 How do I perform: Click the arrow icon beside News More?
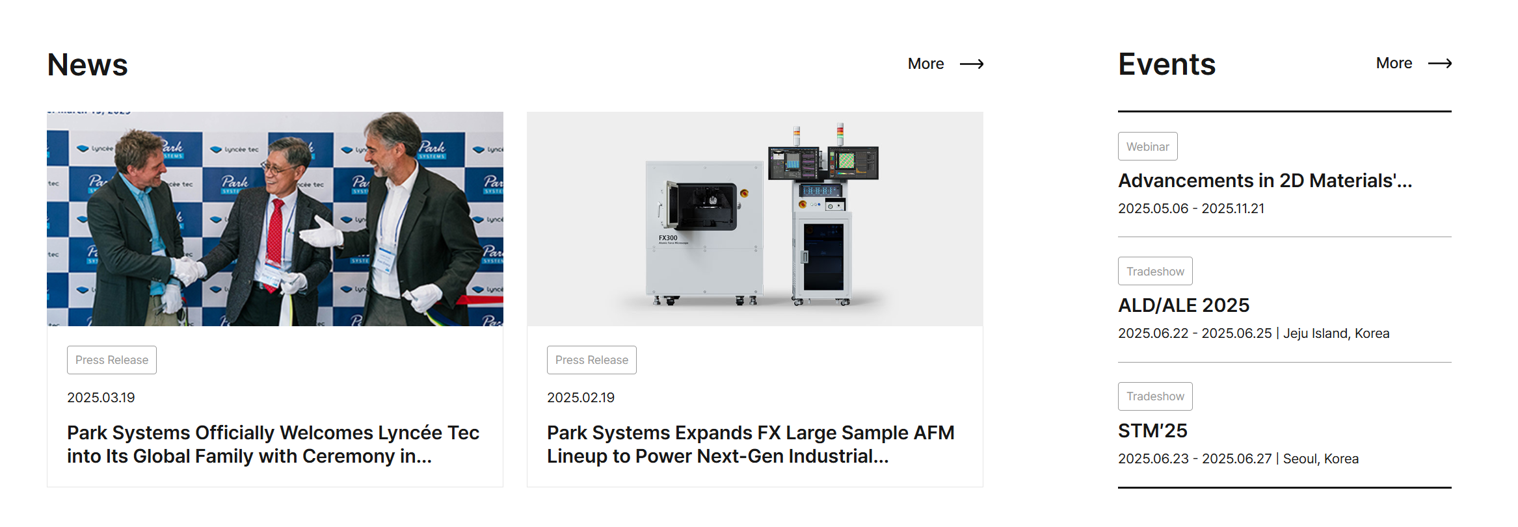(972, 64)
